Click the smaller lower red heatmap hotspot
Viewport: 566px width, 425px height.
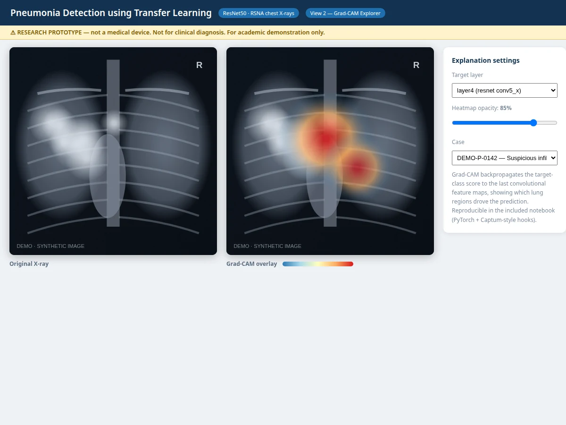358,166
